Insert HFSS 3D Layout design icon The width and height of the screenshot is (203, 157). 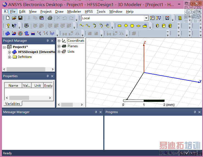tap(14, 33)
